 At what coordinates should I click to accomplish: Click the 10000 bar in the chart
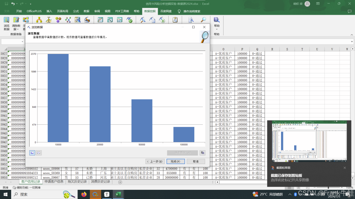pos(58,98)
